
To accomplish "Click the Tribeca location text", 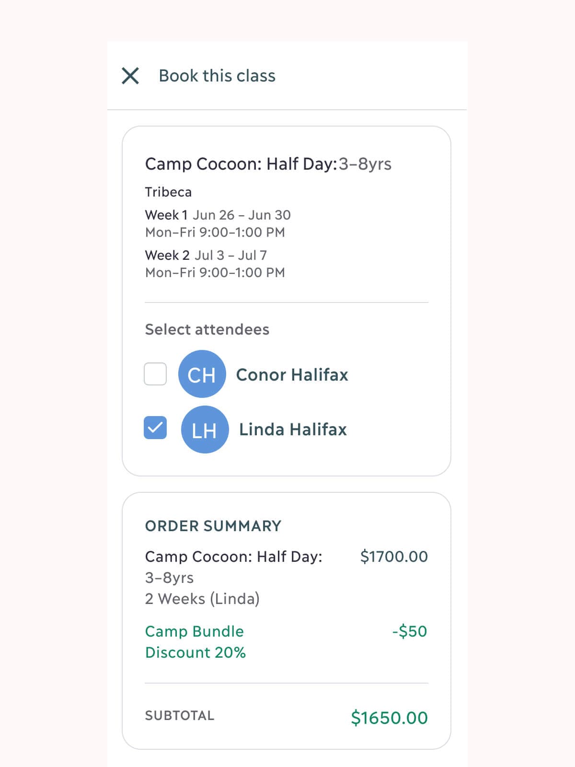I will pos(168,192).
